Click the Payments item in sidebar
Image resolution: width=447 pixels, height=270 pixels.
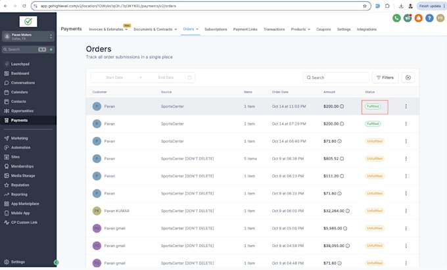point(28,120)
